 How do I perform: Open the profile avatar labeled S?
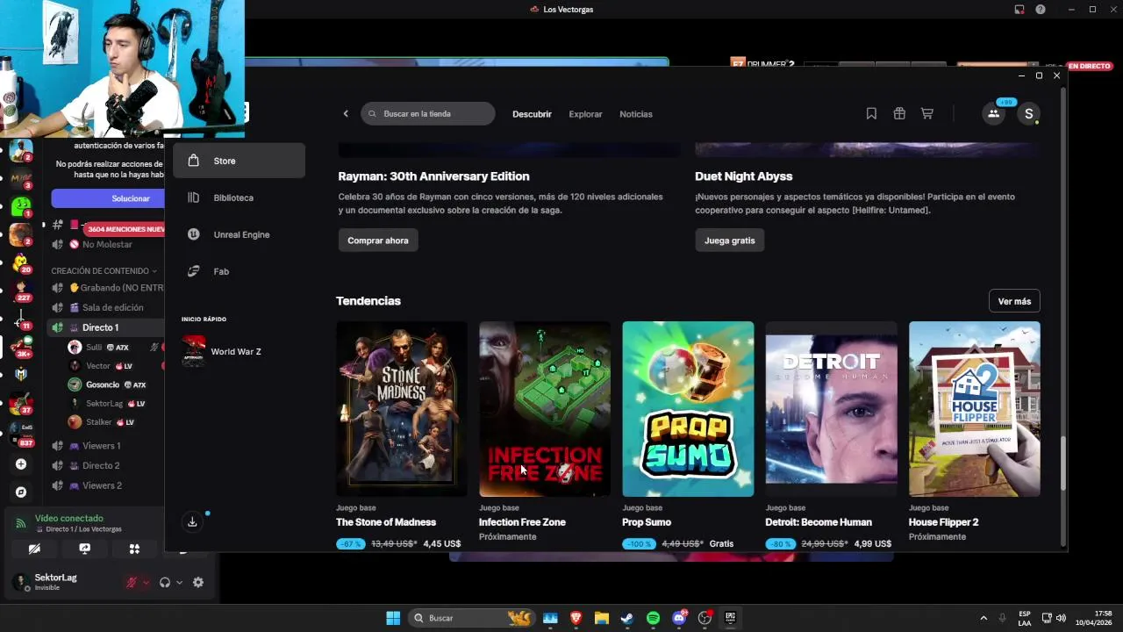pyautogui.click(x=1028, y=113)
